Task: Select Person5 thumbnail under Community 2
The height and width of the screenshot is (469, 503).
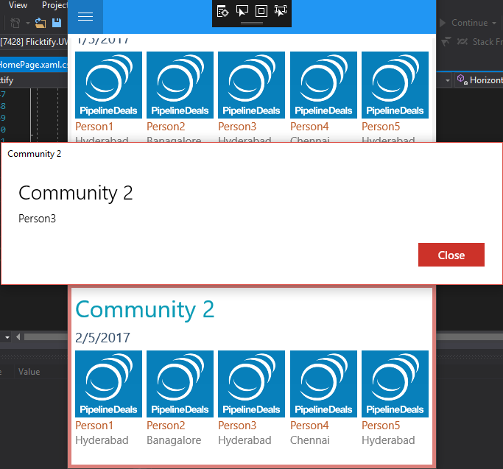Action: coord(395,384)
